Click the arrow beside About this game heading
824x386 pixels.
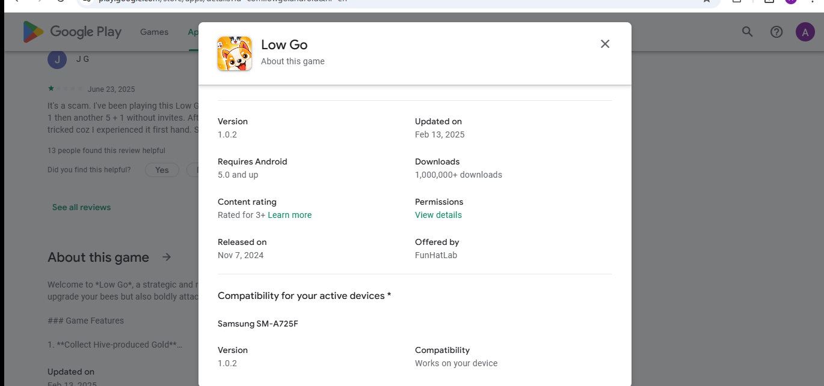[x=167, y=257]
